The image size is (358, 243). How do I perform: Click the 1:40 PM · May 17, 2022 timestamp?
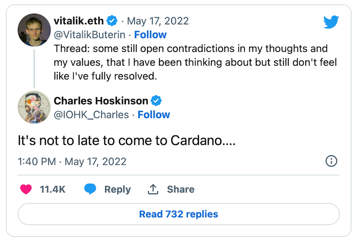point(72,161)
